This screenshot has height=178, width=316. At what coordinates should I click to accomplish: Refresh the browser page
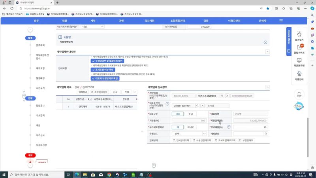pos(12,8)
